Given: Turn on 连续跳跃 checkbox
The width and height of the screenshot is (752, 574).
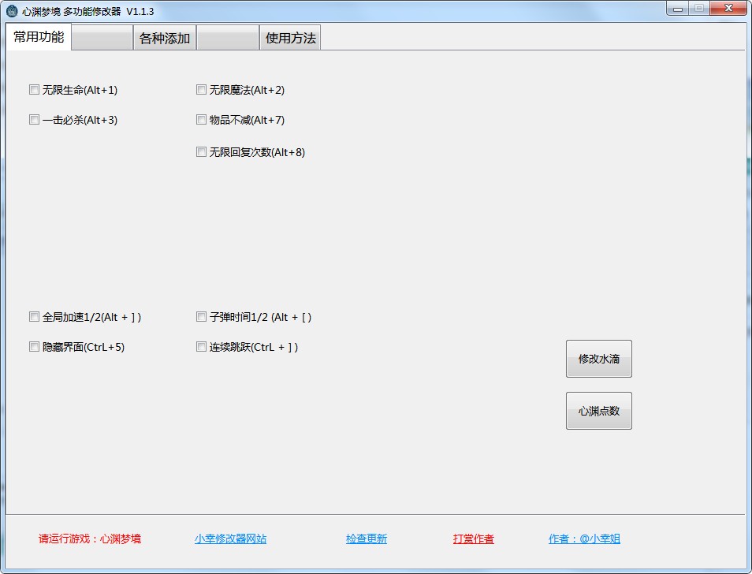Looking at the screenshot, I should [201, 347].
